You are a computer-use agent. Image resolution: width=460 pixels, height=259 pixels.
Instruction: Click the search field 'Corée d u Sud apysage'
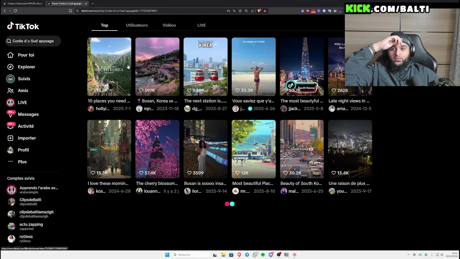(33, 41)
